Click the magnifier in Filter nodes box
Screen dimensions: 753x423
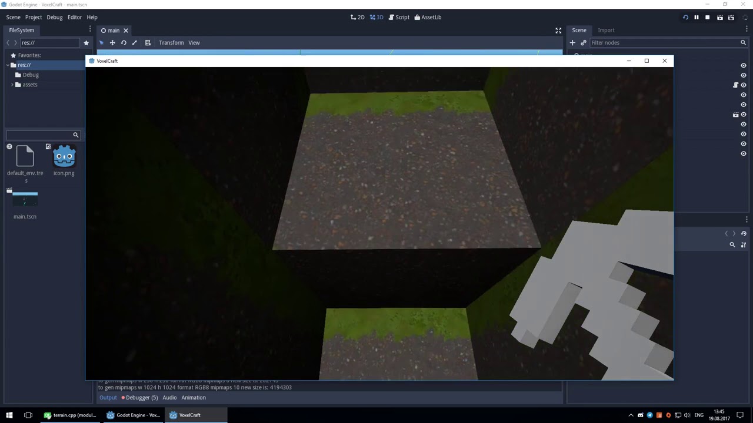[x=743, y=42]
